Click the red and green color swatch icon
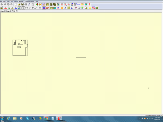Screen dimensions: 163x122 pos(37,4)
